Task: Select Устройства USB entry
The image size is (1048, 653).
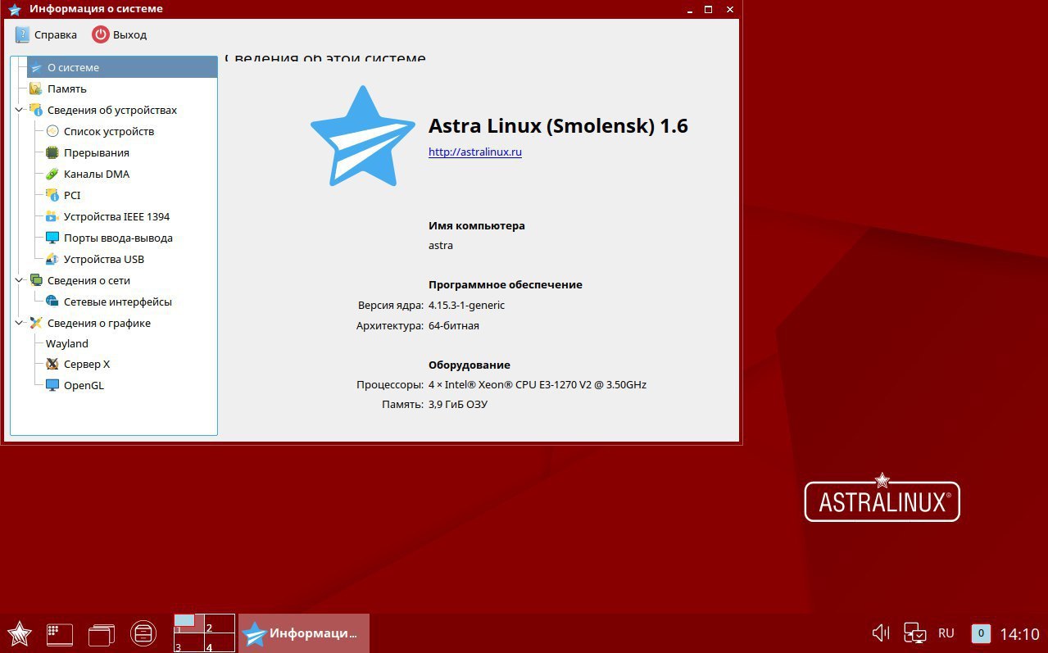Action: (103, 260)
